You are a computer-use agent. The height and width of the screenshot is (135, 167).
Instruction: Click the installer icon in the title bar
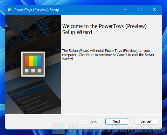point(10,10)
